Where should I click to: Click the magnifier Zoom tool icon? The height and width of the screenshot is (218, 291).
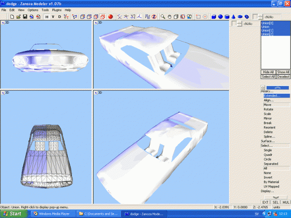coord(163,17)
